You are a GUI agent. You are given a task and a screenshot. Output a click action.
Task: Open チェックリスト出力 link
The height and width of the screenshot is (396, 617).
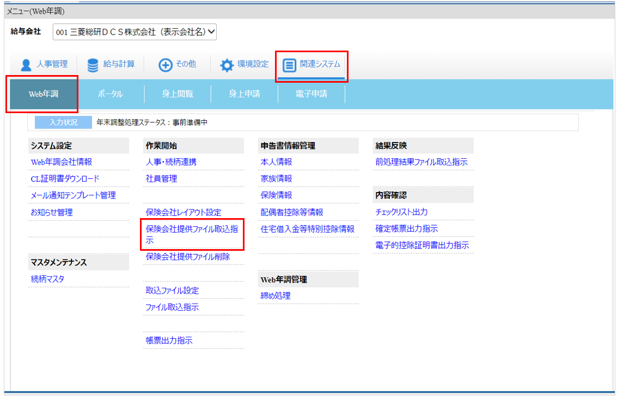pyautogui.click(x=401, y=212)
